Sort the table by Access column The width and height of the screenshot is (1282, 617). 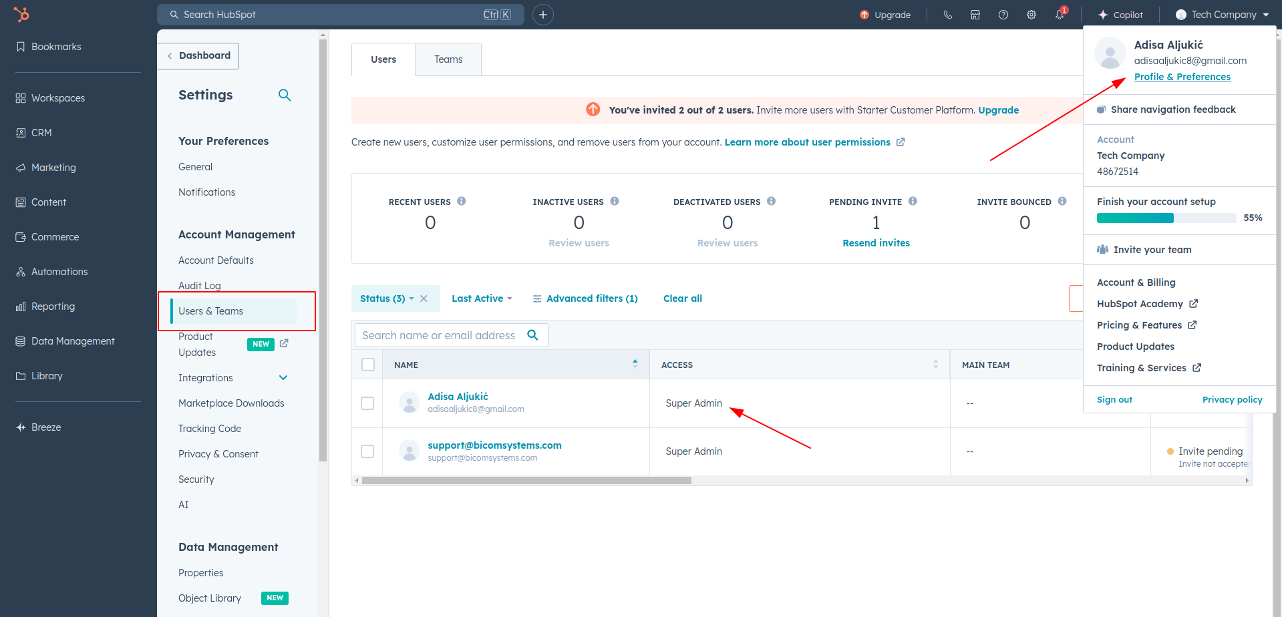point(935,364)
